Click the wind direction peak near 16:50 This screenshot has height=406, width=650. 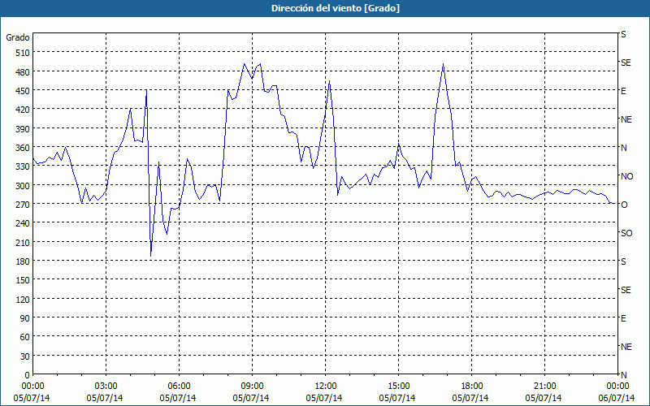tap(443, 64)
